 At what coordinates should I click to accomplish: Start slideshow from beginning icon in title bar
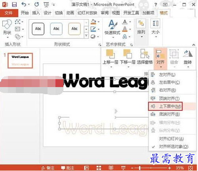click(46, 5)
